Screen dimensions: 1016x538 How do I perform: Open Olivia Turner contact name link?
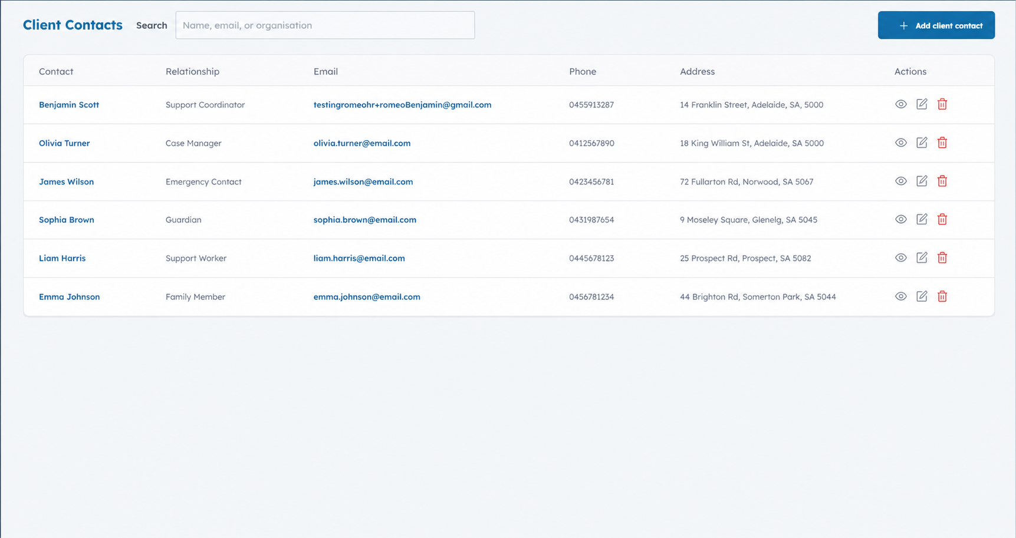(64, 143)
